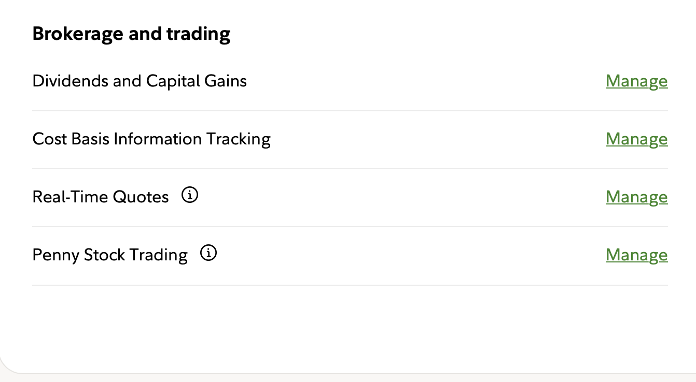Tap the circled i after Penny Stock Trading
The height and width of the screenshot is (382, 696).
(x=208, y=254)
